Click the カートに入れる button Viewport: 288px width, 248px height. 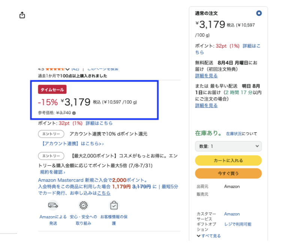[228, 160]
